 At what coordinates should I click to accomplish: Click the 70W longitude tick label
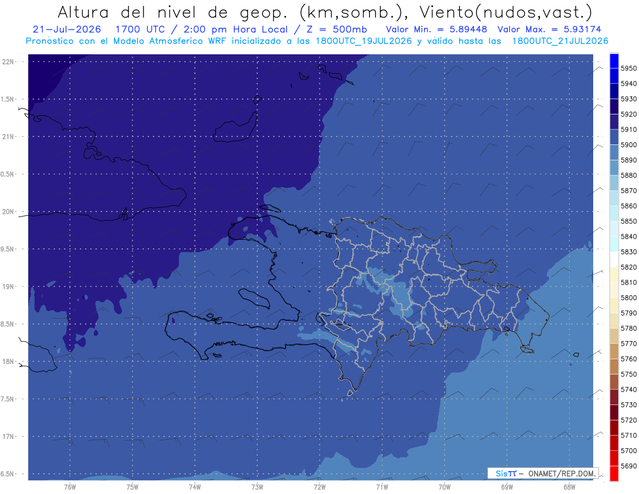pyautogui.click(x=445, y=487)
